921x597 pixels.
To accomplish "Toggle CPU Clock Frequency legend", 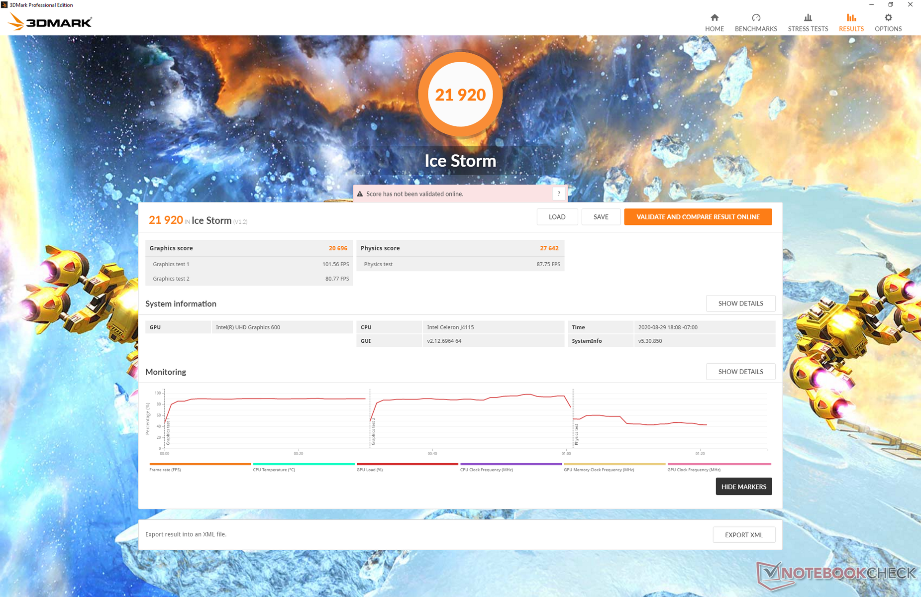I will click(x=511, y=467).
